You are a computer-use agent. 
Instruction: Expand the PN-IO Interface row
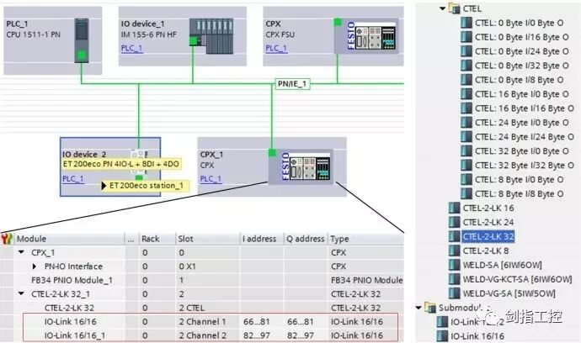pos(35,266)
